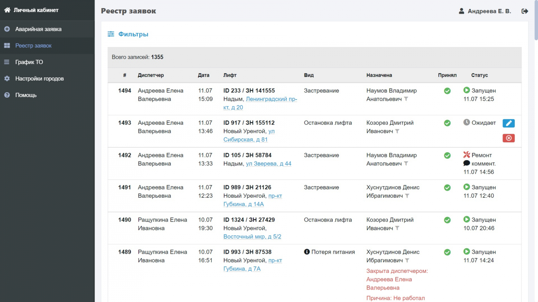Click the green accepted checkmark in row 1493
The image size is (538, 302).
click(447, 123)
